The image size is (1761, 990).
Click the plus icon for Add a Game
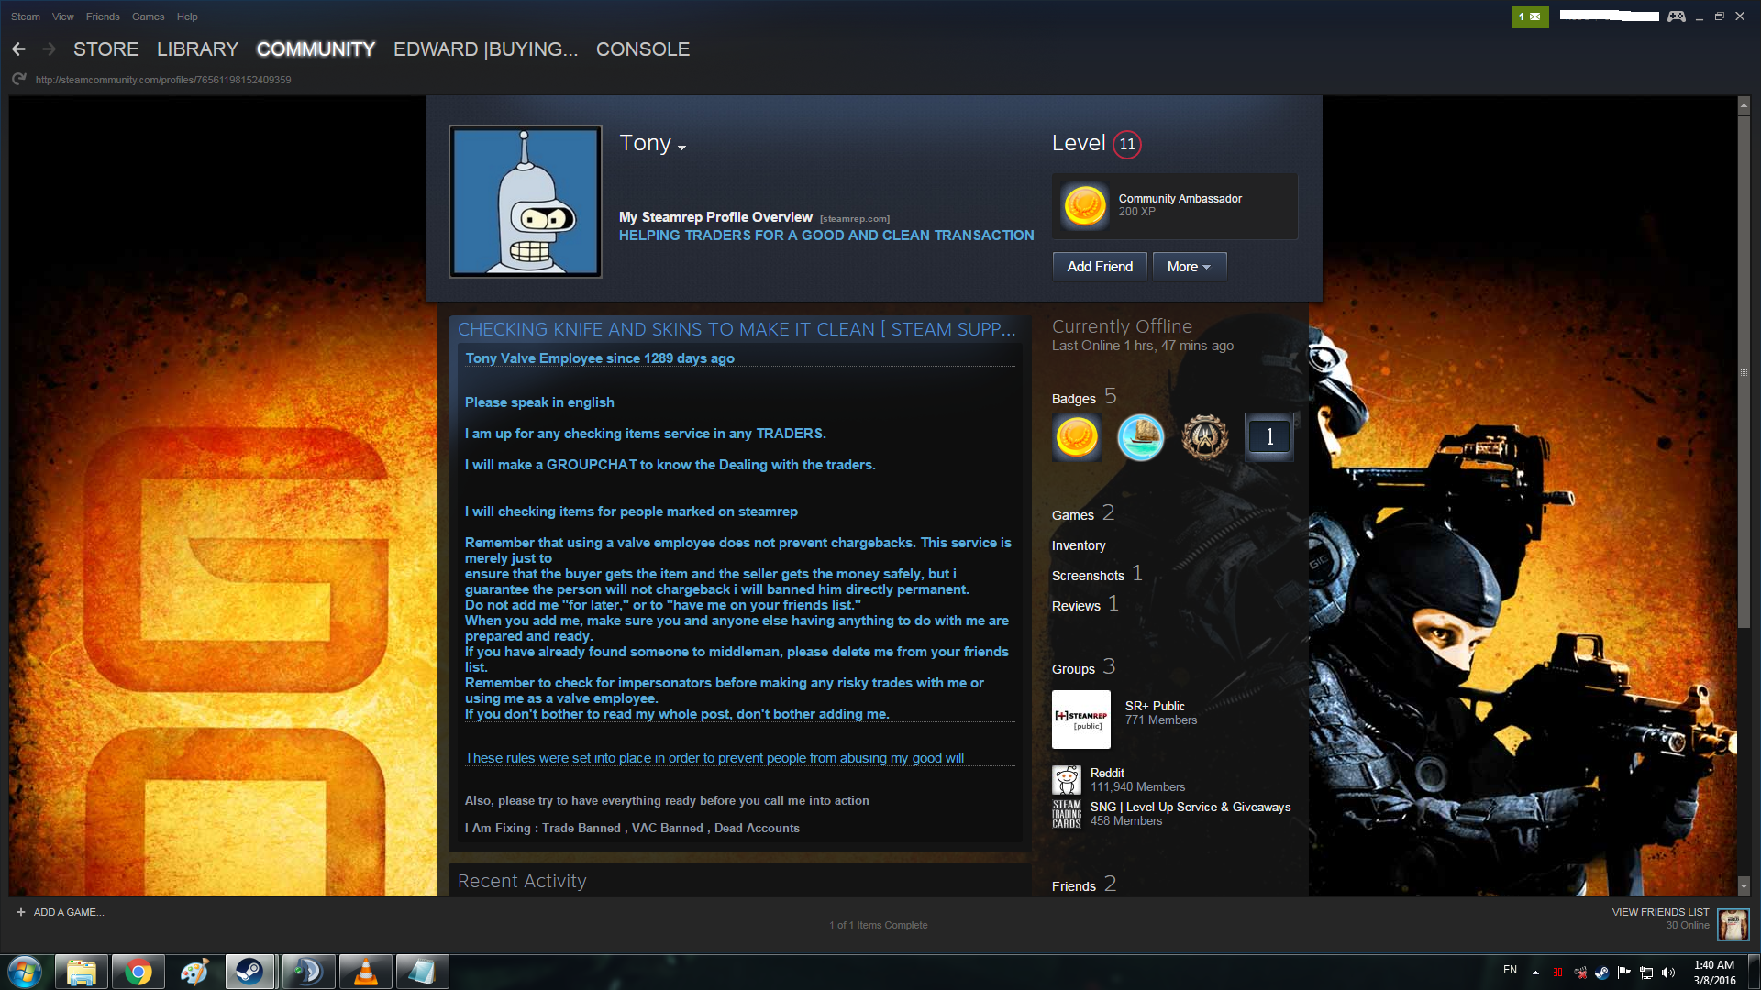pos(20,912)
